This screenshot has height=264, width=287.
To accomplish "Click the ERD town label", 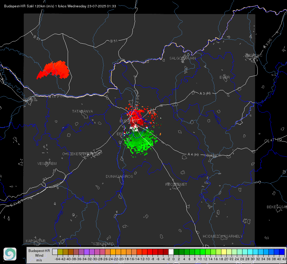I will pos(120,134).
